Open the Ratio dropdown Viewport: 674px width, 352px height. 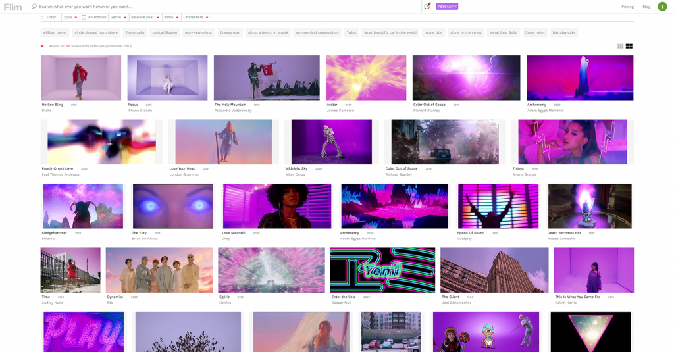171,18
